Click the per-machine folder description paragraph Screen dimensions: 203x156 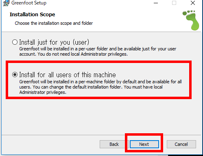click(x=100, y=87)
